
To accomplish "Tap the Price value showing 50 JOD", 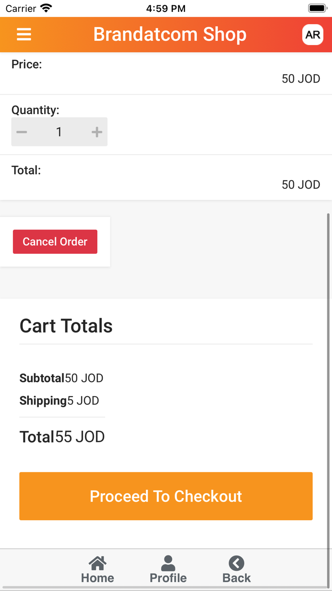I will coord(301,79).
